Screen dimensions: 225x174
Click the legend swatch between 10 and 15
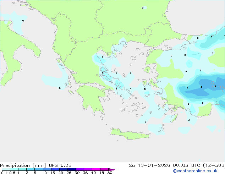(x=47, y=169)
